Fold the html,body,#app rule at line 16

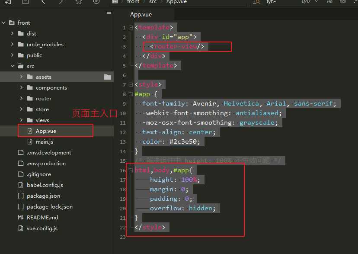[x=131, y=170]
